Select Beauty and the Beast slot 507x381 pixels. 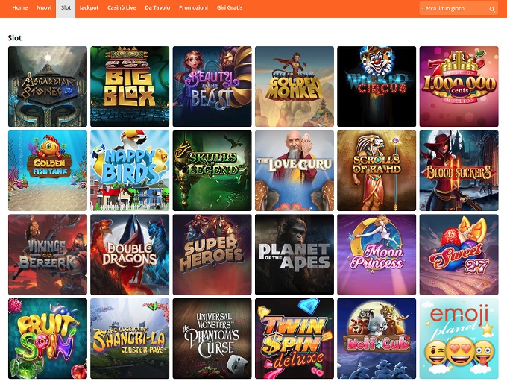click(x=212, y=86)
